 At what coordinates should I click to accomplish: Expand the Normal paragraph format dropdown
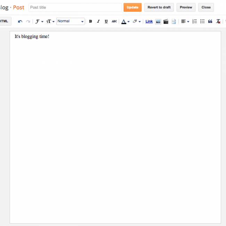click(71, 21)
